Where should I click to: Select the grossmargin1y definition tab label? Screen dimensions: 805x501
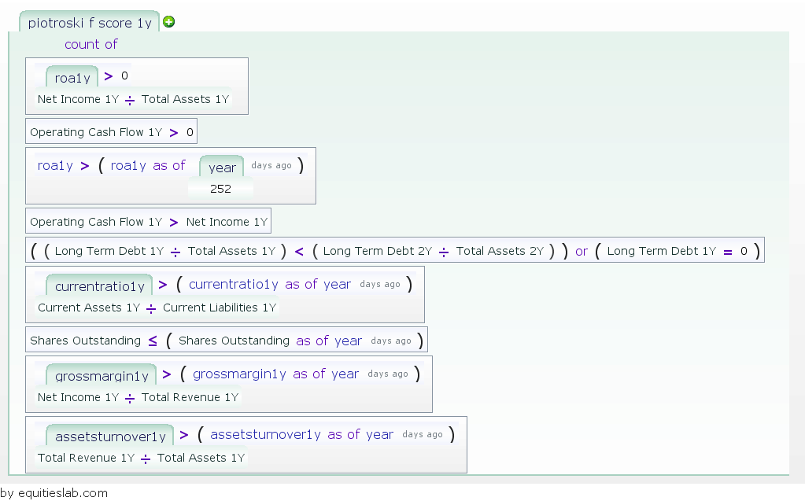[x=102, y=376]
